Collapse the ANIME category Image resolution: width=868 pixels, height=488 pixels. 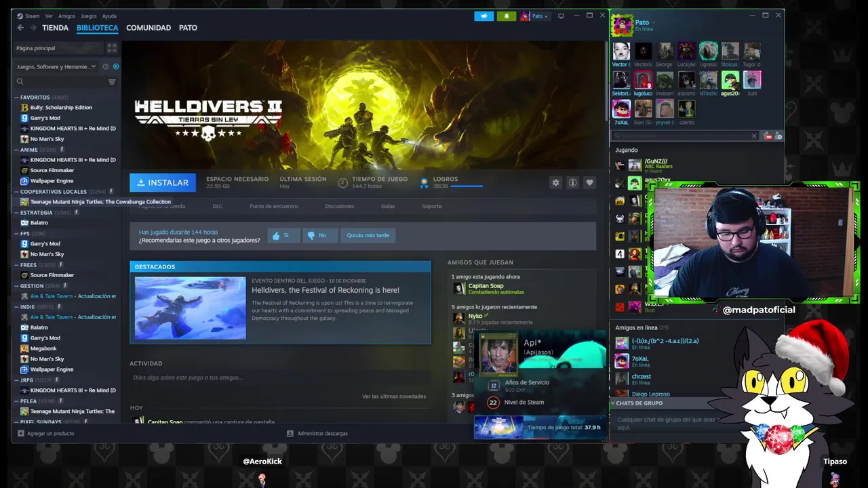tap(16, 150)
